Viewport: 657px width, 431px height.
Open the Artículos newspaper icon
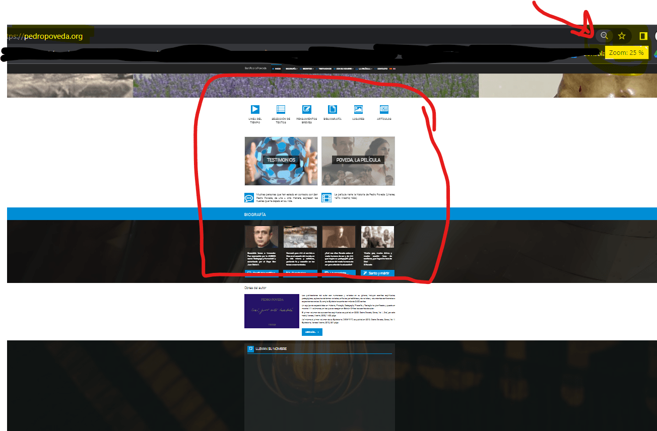[384, 109]
